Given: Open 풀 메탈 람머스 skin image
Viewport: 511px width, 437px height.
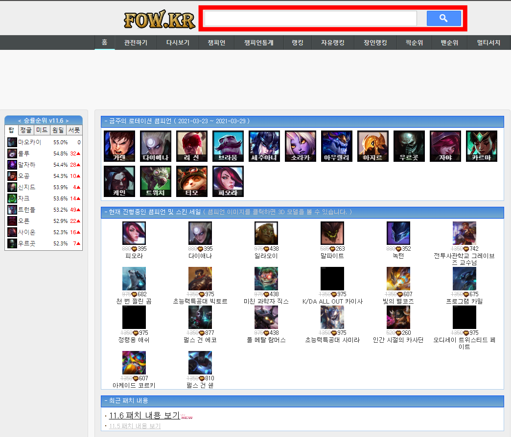Looking at the screenshot, I should point(266,317).
